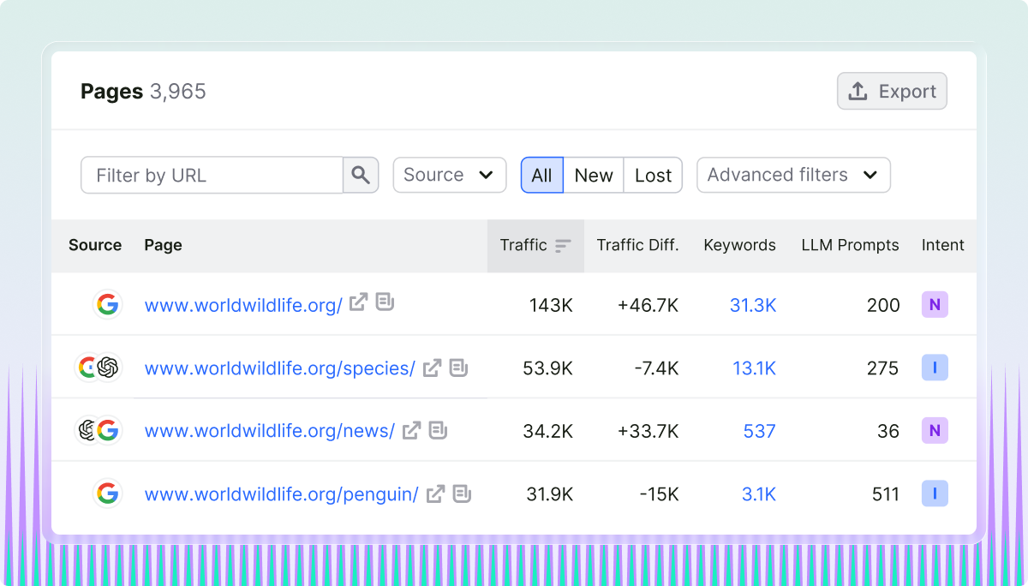
Task: Click page report icon for worldwildlife.org/ homepage
Action: 385,302
